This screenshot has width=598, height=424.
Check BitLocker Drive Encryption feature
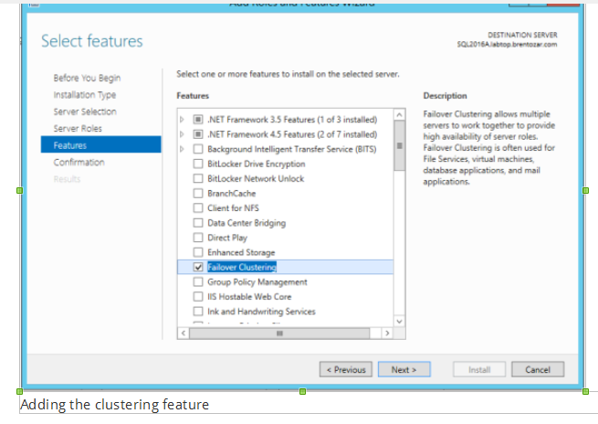pyautogui.click(x=198, y=164)
